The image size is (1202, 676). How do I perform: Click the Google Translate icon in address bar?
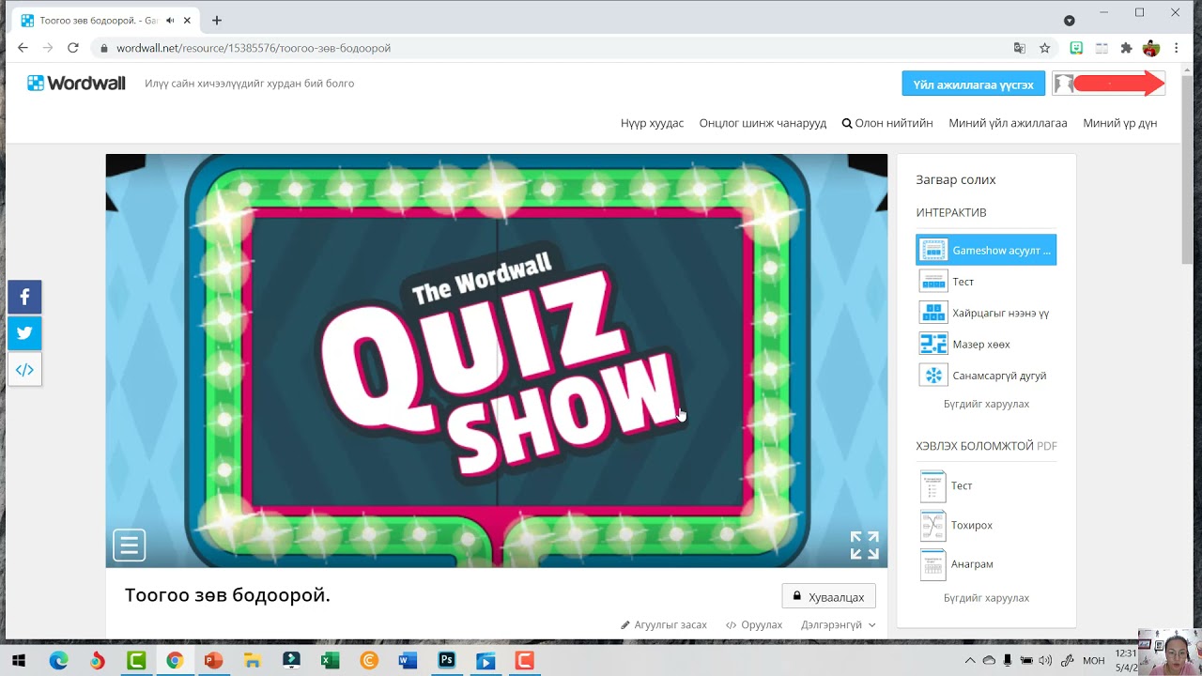(1019, 48)
